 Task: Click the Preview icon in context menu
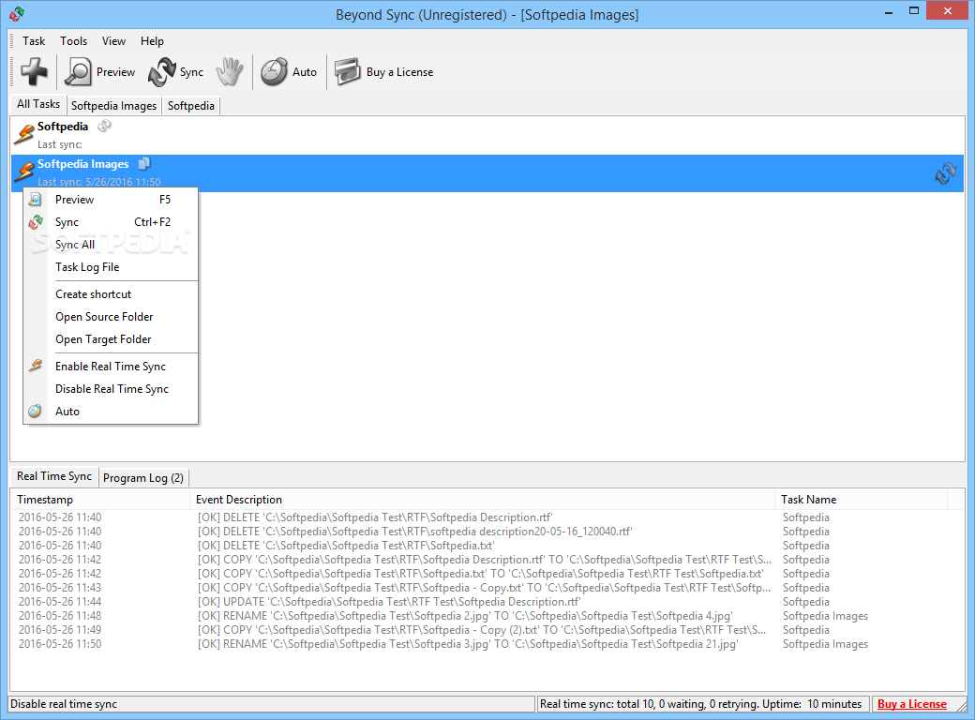(x=36, y=199)
